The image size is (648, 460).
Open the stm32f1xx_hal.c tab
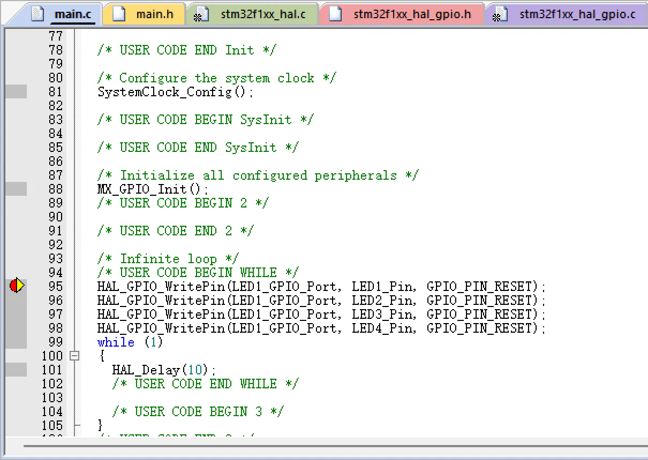(x=263, y=14)
